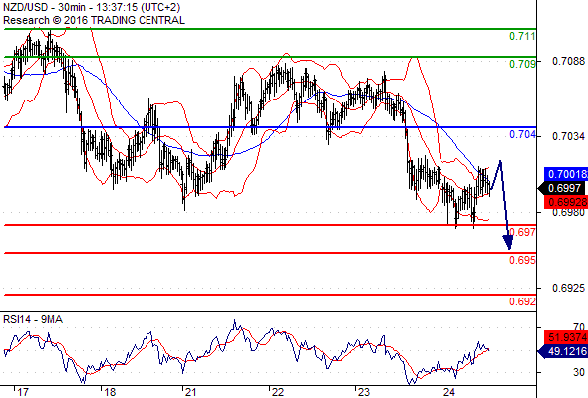This screenshot has width=588, height=398.
Task: Click the red 0.692 support label
Action: [522, 301]
